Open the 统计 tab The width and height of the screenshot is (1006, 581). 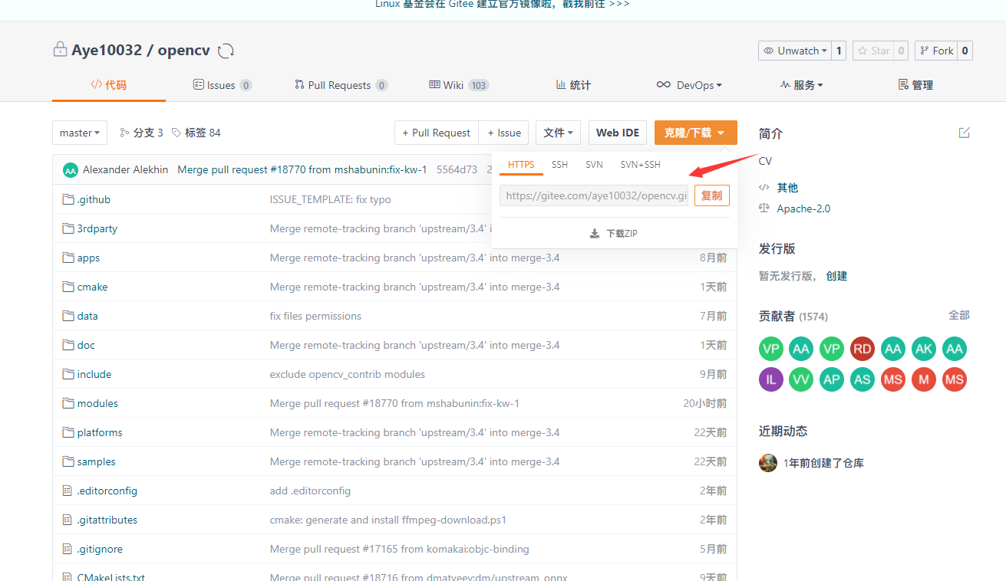[x=573, y=85]
